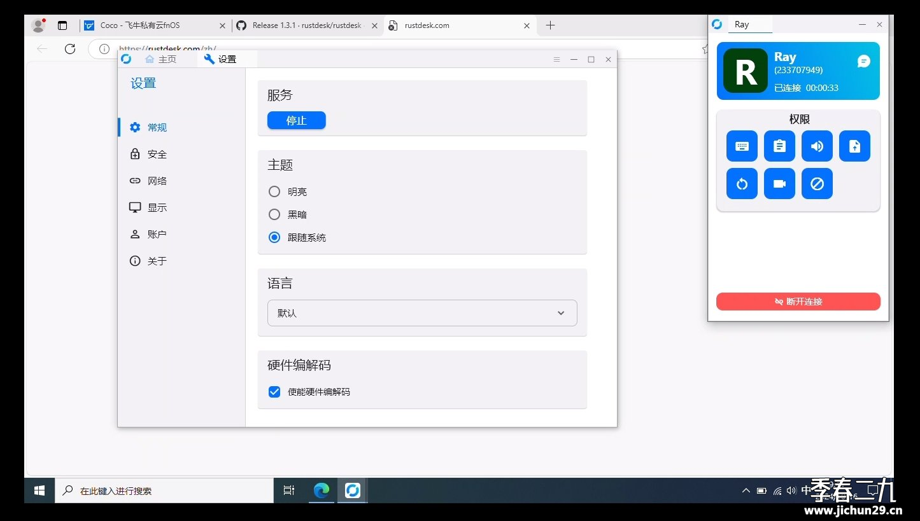Toggle file transfer permission icon
Screen dimensions: 920x521
(x=854, y=146)
